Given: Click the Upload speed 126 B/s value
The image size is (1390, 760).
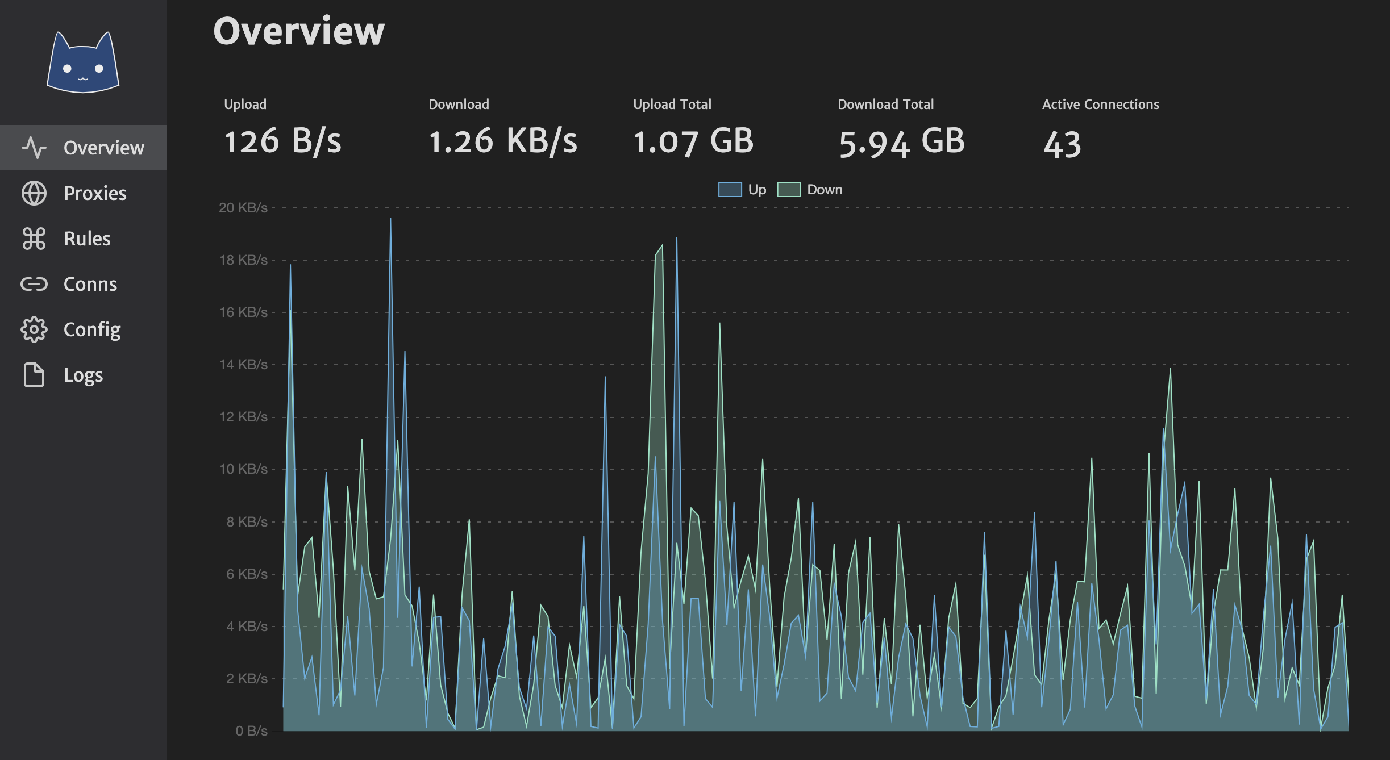Looking at the screenshot, I should [282, 141].
